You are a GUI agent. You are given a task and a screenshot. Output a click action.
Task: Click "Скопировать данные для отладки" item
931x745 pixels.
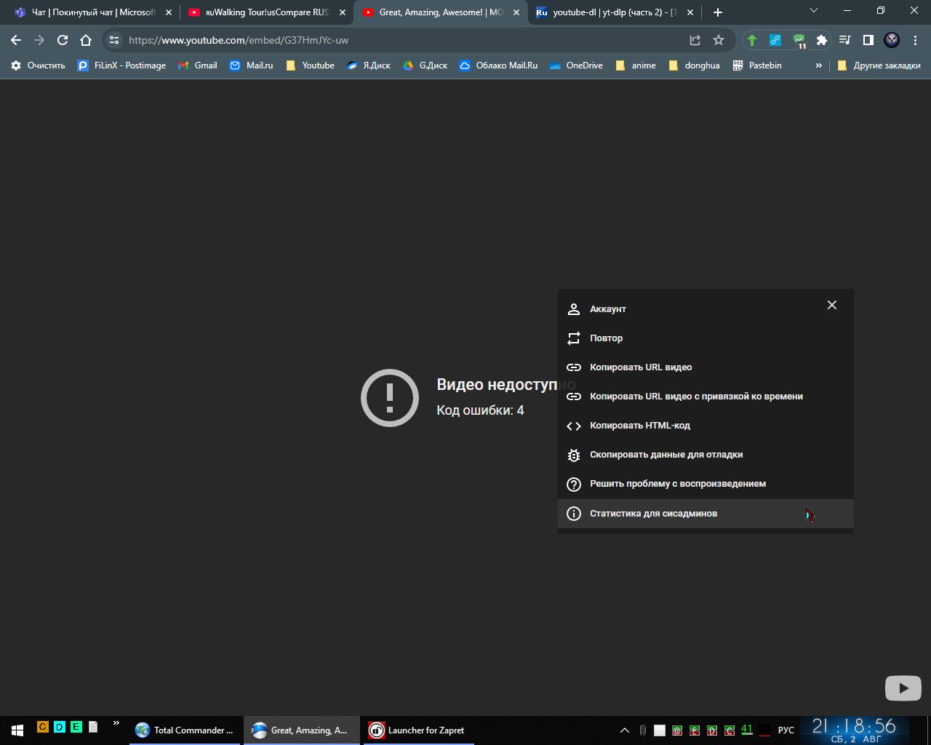666,455
